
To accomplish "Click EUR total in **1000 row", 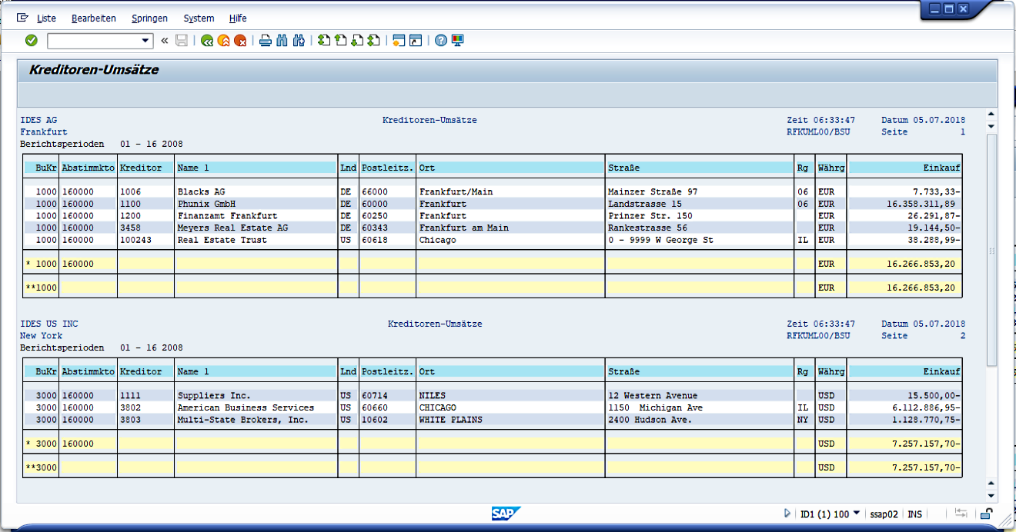I will pos(920,288).
